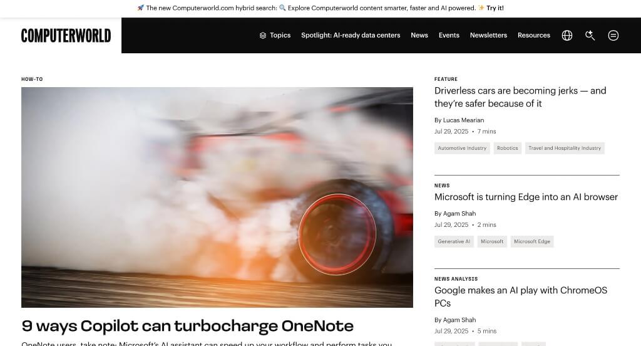Open the Events menu item
641x346 pixels.
tap(449, 35)
